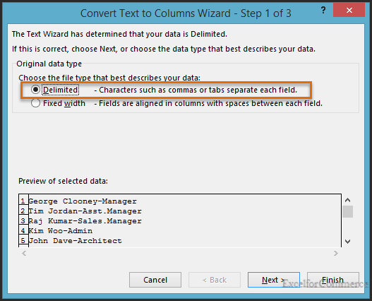Click the Cancel button
372x301 pixels.
pyautogui.click(x=155, y=280)
